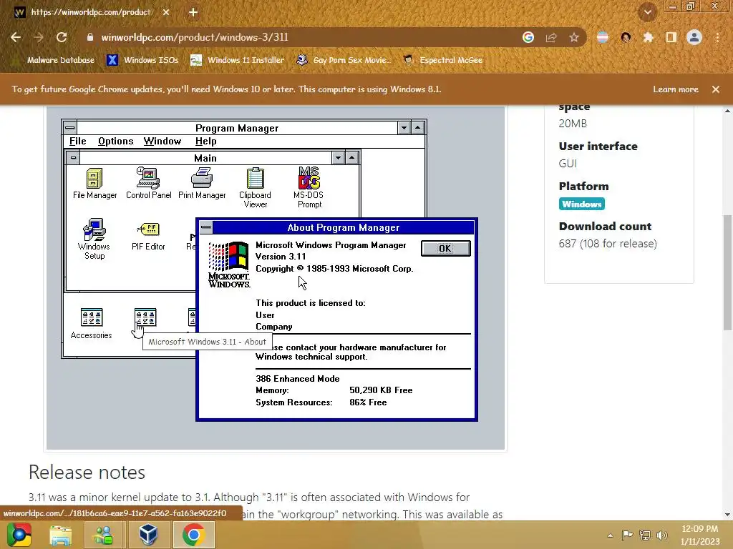Screen dimensions: 733x549
Task: Click the PIF Editor icon
Action: pyautogui.click(x=148, y=237)
